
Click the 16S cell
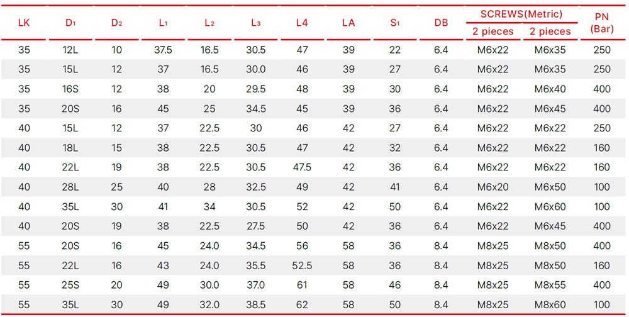click(70, 89)
